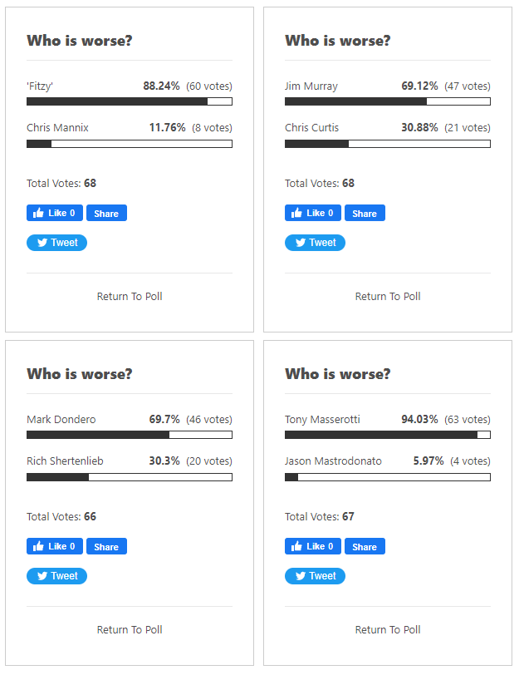Tweet the Mark Dondero poll results
Image resolution: width=519 pixels, height=675 pixels.
(x=56, y=576)
